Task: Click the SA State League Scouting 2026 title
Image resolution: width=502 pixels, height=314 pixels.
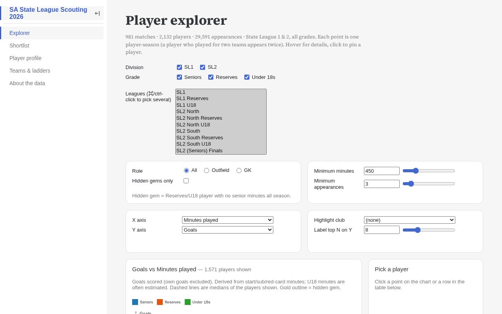Action: coord(48,13)
